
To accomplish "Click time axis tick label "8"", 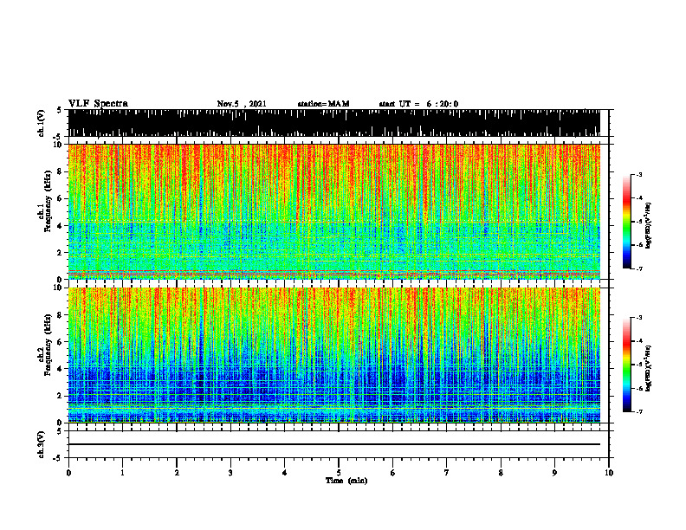I will click(x=501, y=473).
